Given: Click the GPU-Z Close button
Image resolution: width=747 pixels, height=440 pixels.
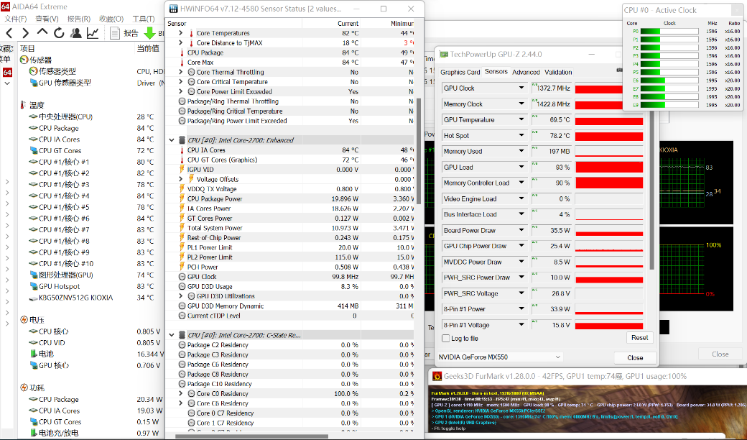Looking at the screenshot, I should click(634, 357).
